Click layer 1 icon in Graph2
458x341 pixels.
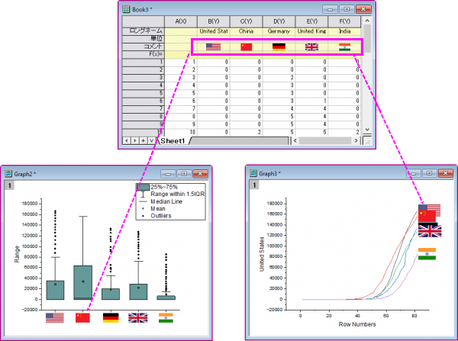[9, 185]
